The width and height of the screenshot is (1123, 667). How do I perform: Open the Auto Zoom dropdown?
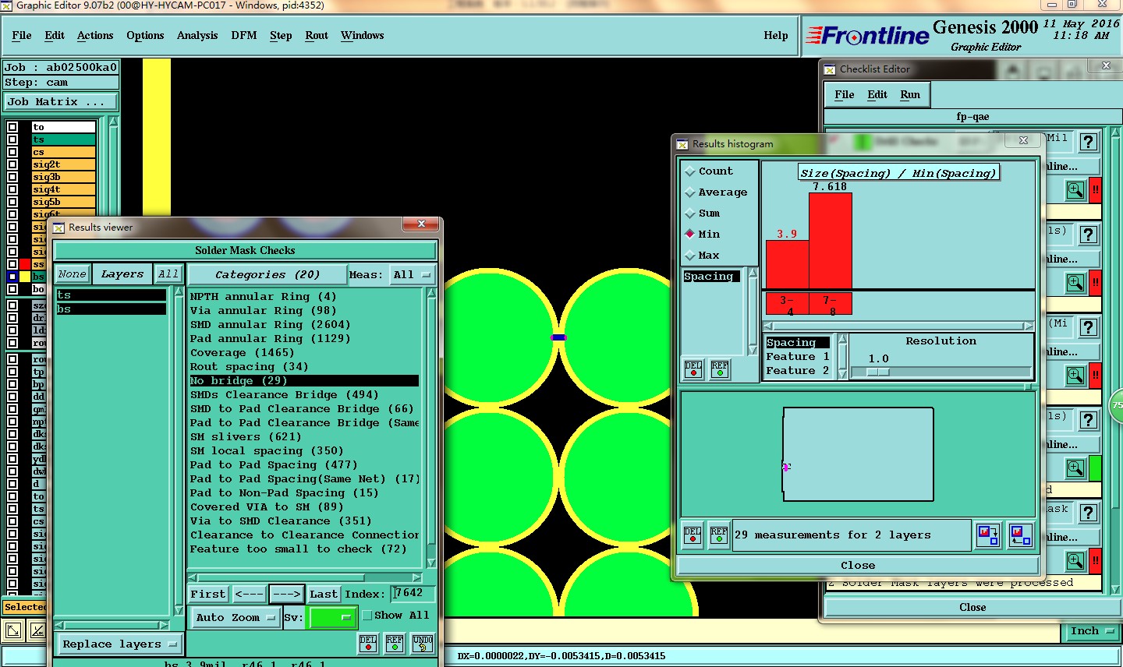[236, 617]
